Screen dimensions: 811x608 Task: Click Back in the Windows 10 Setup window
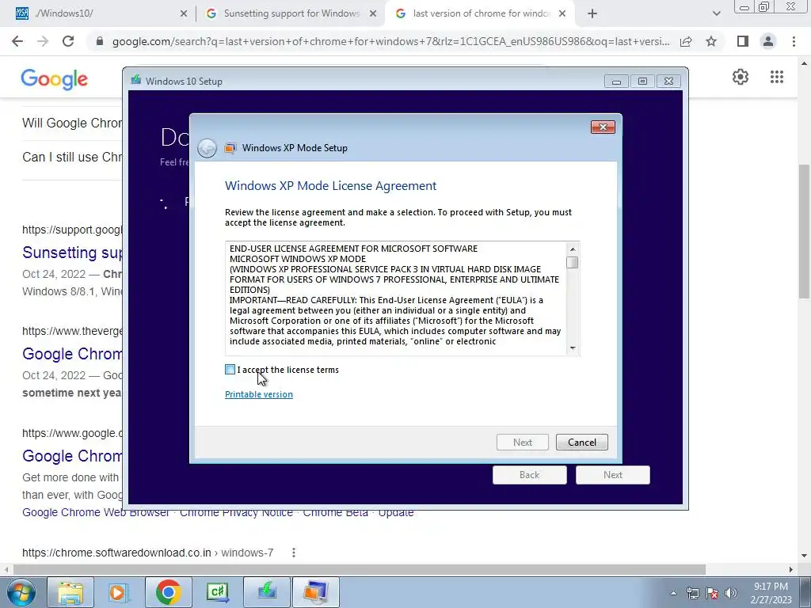(530, 475)
